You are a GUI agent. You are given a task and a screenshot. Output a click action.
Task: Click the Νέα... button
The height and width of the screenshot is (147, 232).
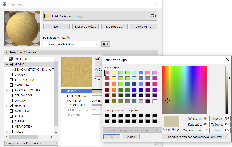(56, 27)
